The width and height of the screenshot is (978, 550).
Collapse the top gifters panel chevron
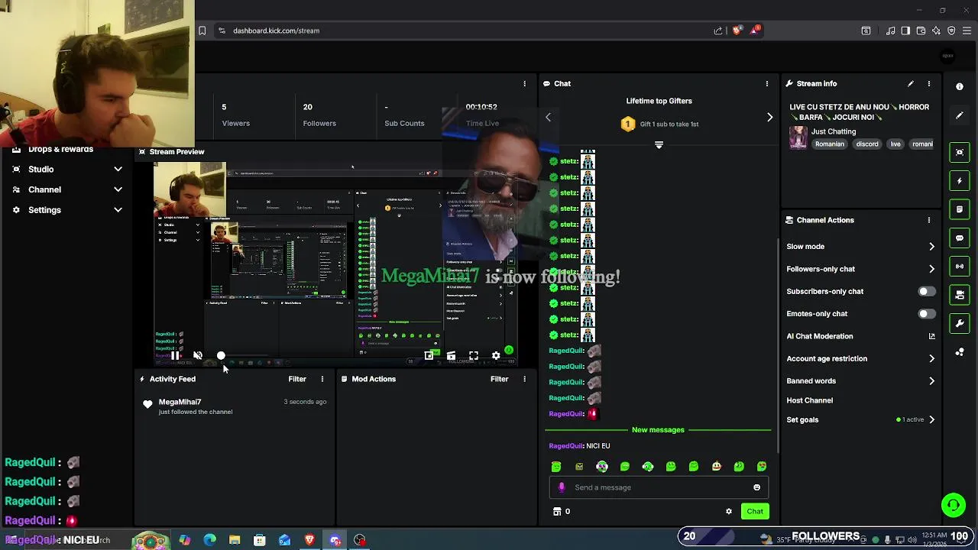pyautogui.click(x=659, y=144)
